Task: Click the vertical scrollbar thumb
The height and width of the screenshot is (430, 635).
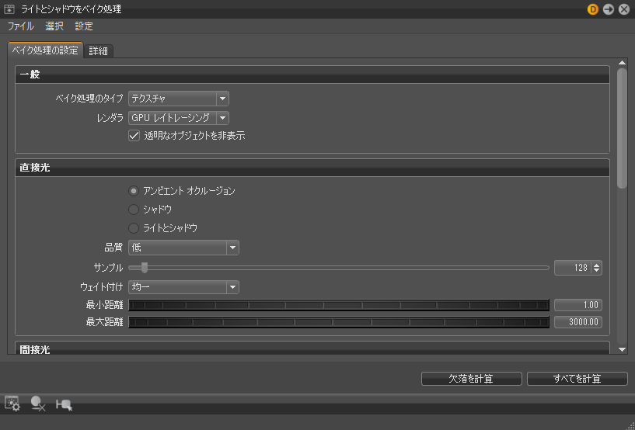Action: pyautogui.click(x=622, y=128)
